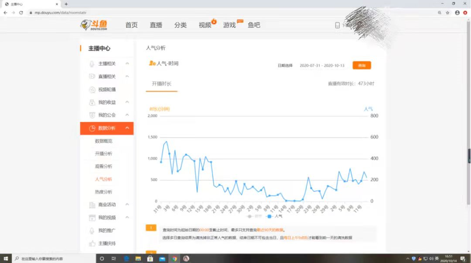The width and height of the screenshot is (471, 263).
Task: Switch to the 开播时长 tab
Action: pyautogui.click(x=161, y=82)
